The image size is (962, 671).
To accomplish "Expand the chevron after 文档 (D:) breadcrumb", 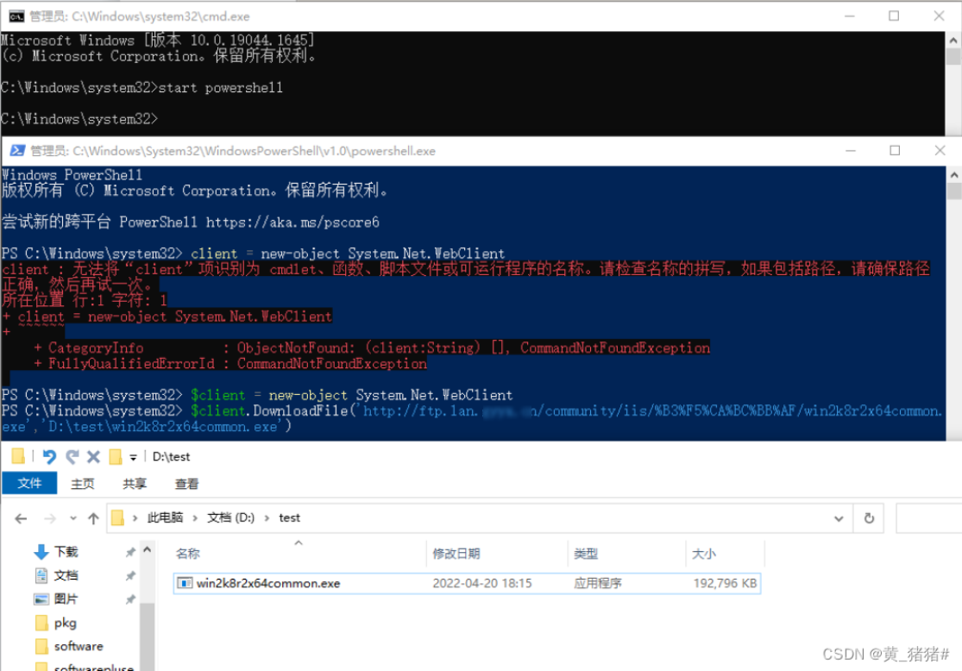I will [267, 518].
